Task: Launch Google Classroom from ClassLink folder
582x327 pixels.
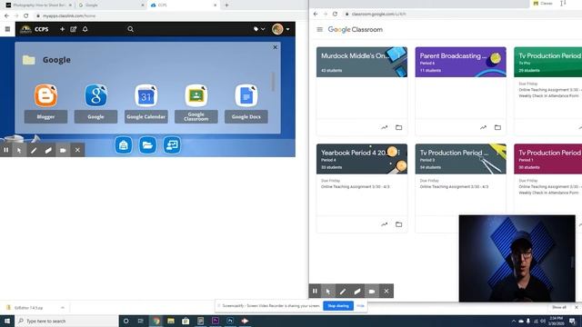Action: point(196,95)
